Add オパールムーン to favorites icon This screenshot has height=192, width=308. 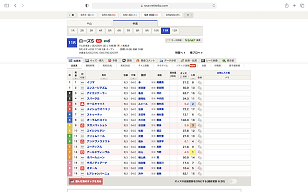pyautogui.click(x=200, y=157)
